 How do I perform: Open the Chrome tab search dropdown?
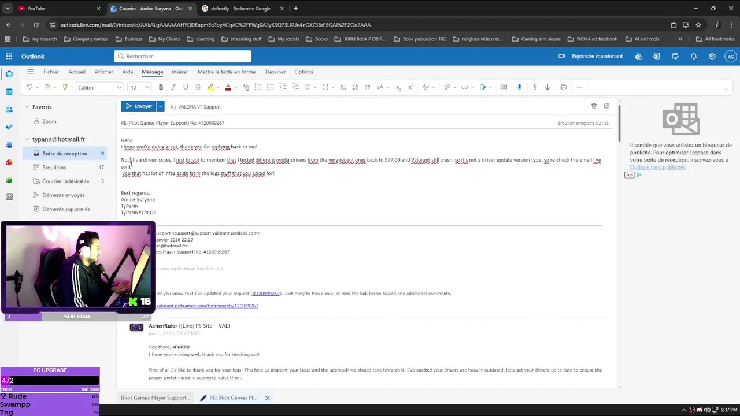8,9
